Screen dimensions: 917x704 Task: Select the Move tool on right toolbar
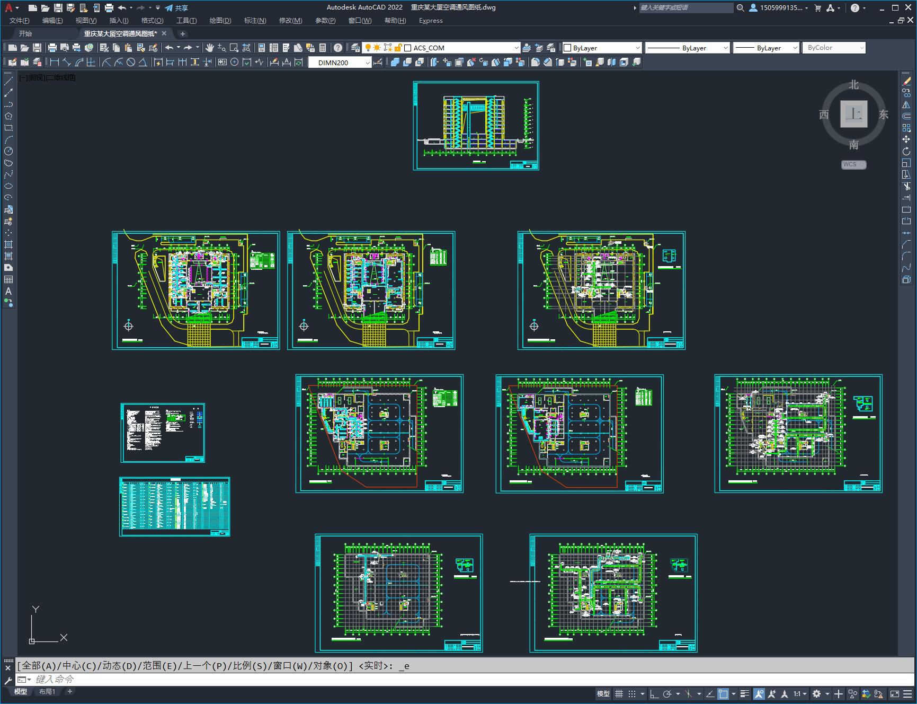point(906,139)
